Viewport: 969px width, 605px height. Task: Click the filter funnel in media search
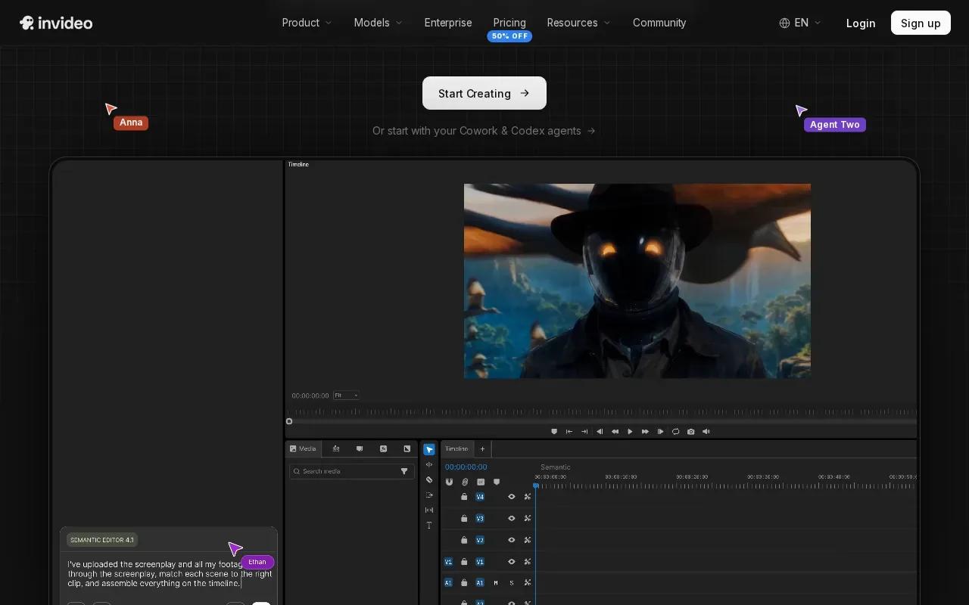[404, 471]
